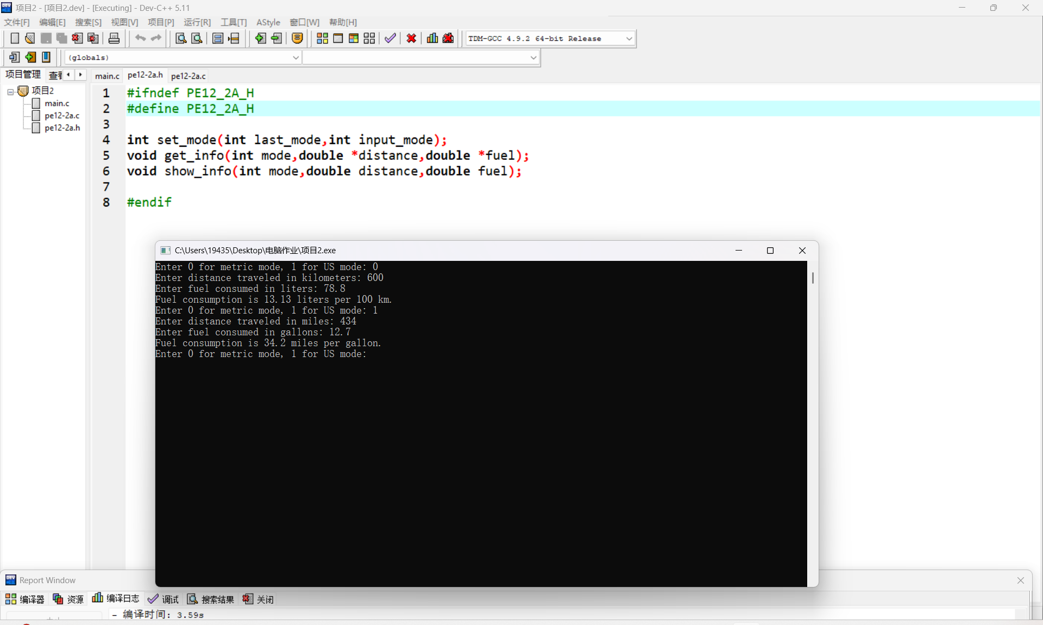Screen dimensions: 1043x625
Task: Open the AStyle menu
Action: pyautogui.click(x=268, y=22)
